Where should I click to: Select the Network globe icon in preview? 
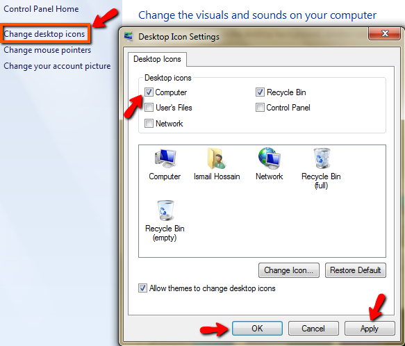(269, 165)
